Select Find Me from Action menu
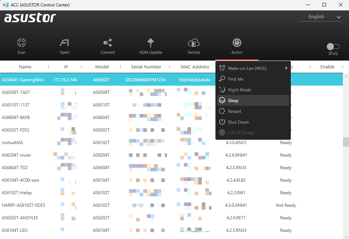The image size is (349, 239). tap(253, 79)
